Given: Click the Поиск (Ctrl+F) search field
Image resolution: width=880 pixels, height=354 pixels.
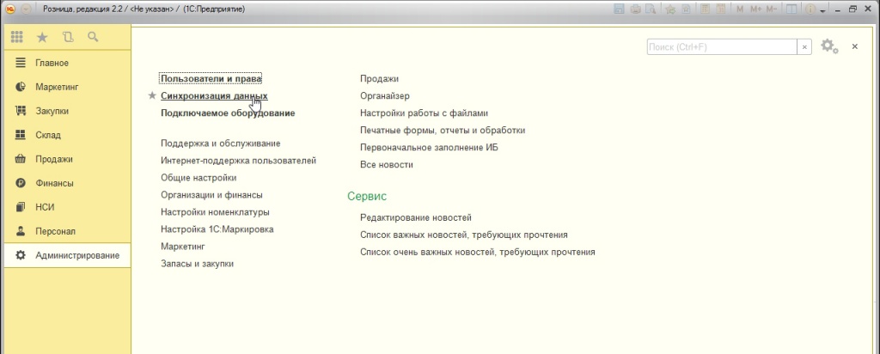Looking at the screenshot, I should [722, 46].
